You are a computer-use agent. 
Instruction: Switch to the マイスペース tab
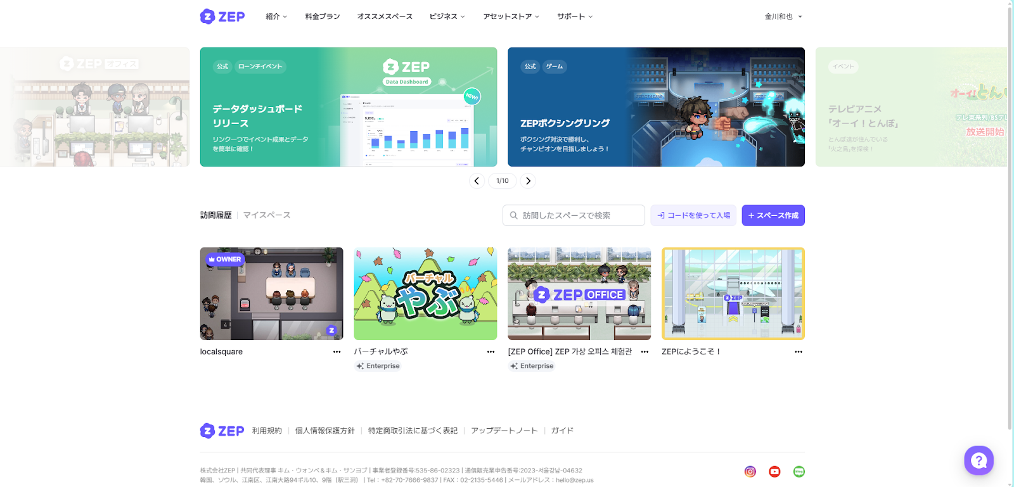(x=267, y=215)
